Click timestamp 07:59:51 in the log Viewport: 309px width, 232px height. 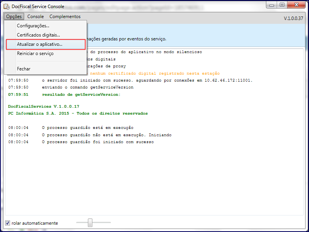pos(18,95)
